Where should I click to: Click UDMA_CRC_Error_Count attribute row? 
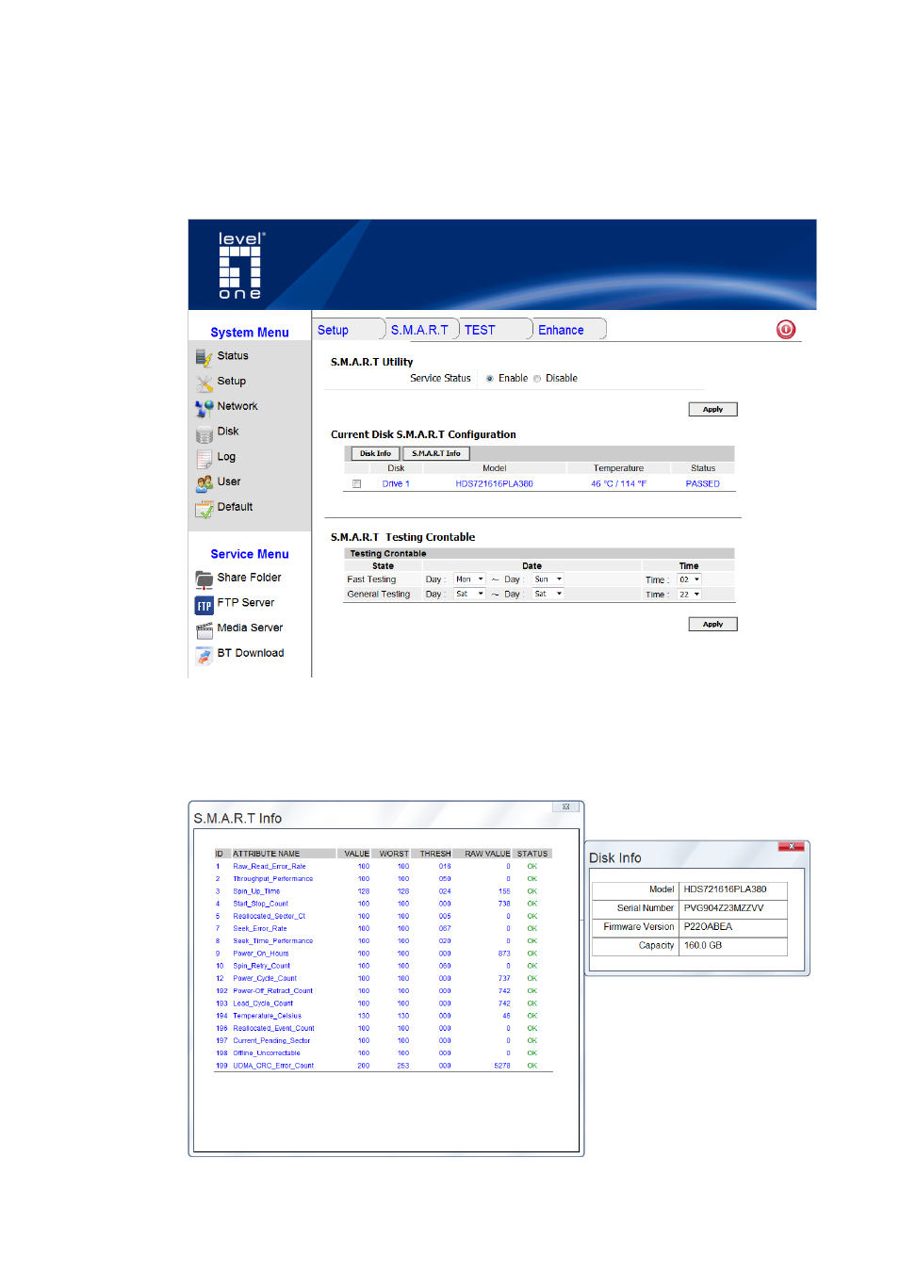[x=383, y=1066]
